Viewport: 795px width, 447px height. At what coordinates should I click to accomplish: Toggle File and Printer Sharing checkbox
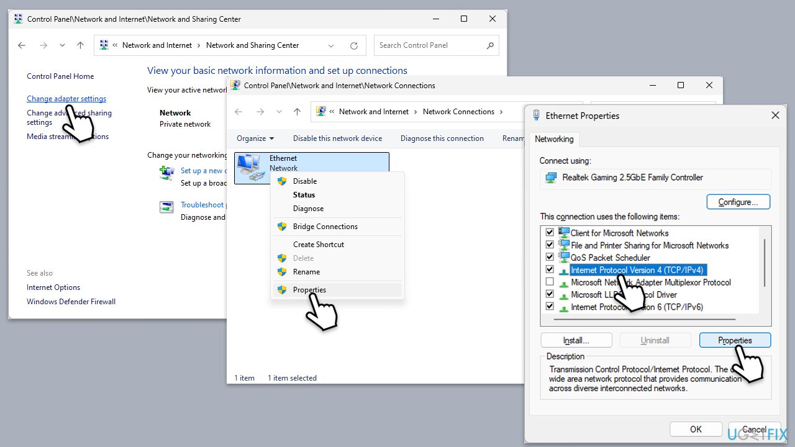click(550, 245)
